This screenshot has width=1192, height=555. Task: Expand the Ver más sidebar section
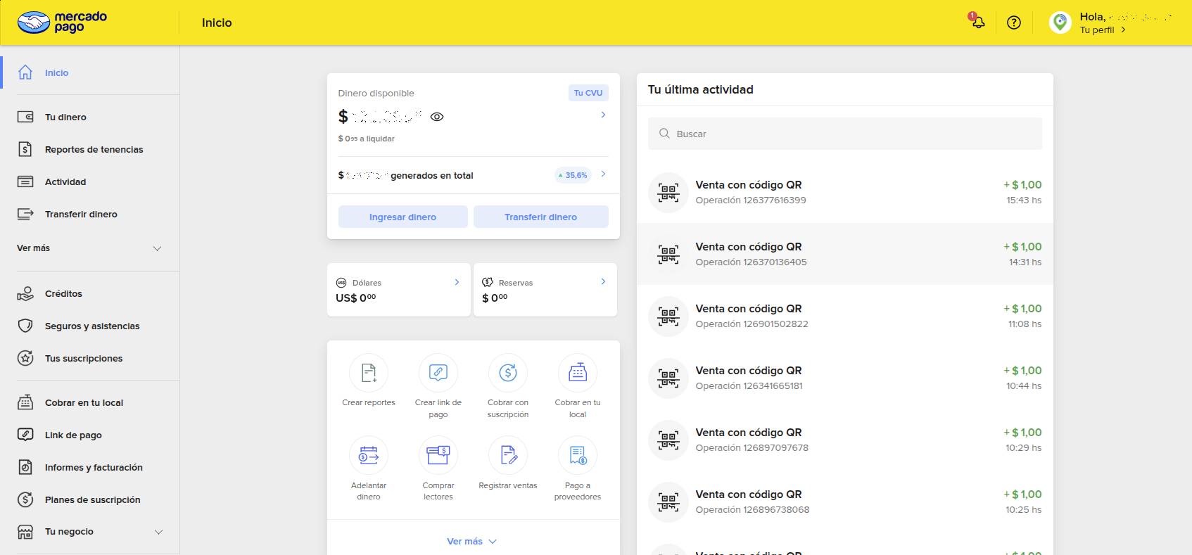tap(89, 248)
